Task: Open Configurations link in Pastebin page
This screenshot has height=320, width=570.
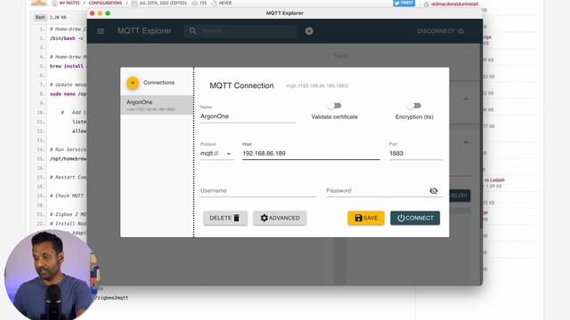Action: click(105, 3)
